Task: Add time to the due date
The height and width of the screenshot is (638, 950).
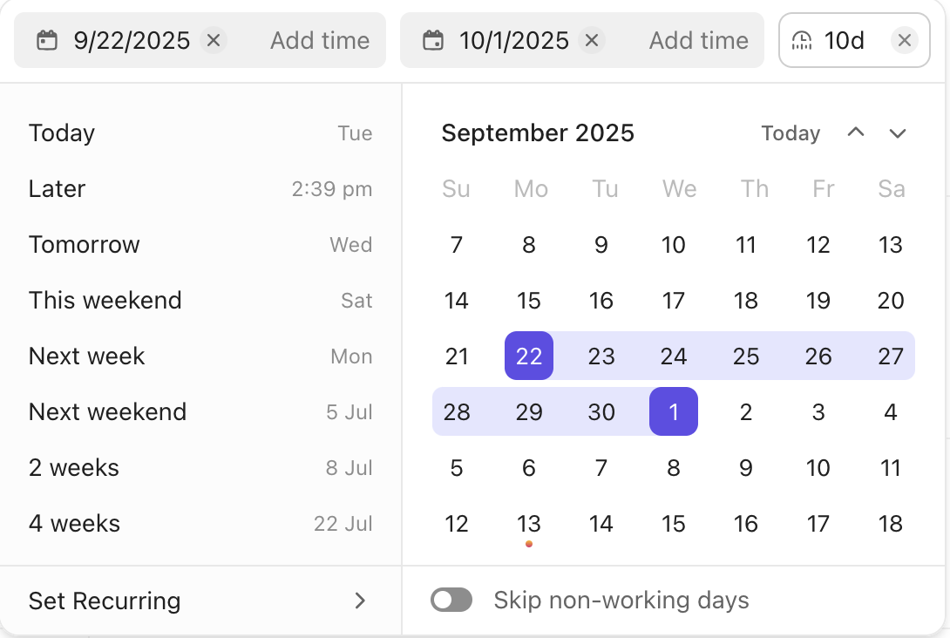Action: pos(699,40)
